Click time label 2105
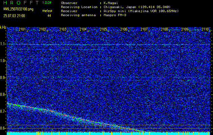Viewport: 213px width, 135px height. pos(103,29)
